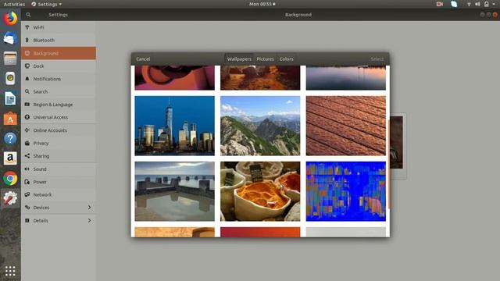500x281 pixels.
Task: Open the clock and calendar menu
Action: (262, 4)
